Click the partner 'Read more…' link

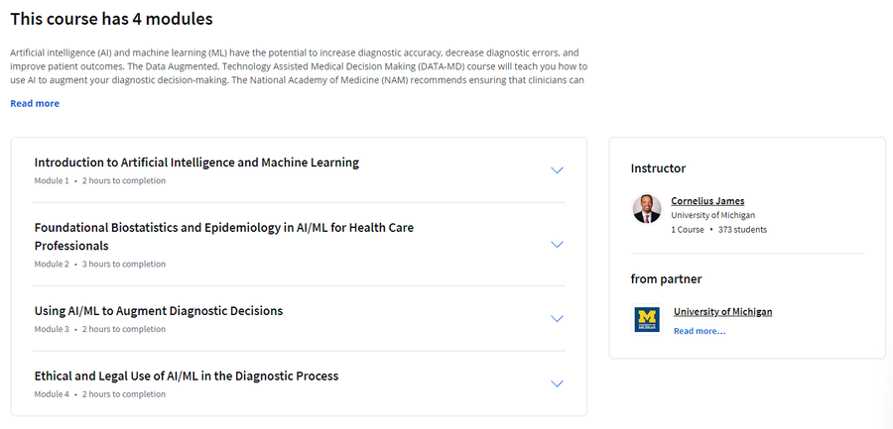(x=700, y=331)
